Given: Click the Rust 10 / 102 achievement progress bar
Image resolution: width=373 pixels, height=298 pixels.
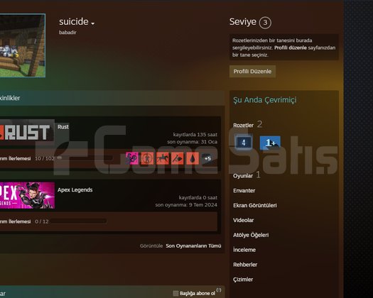Looking at the screenshot, I should coord(85,158).
